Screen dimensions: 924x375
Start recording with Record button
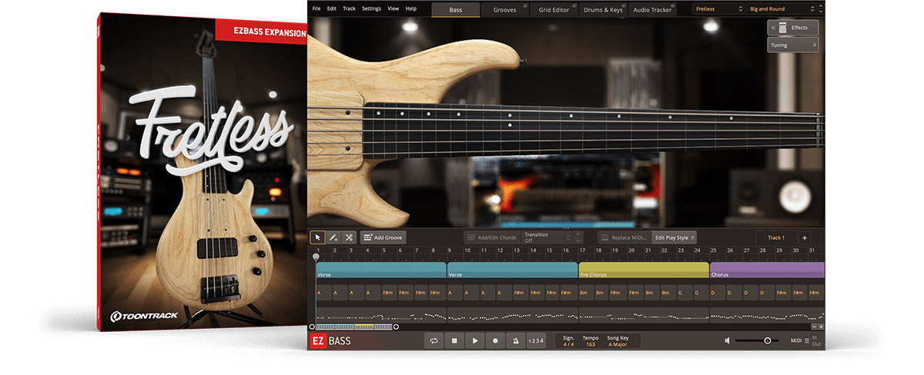click(x=495, y=340)
